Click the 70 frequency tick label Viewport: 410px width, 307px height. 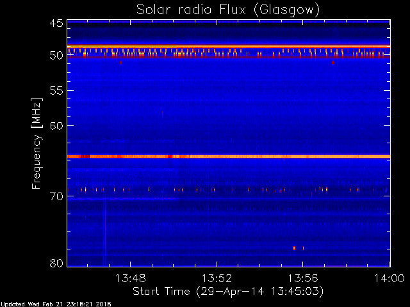click(56, 196)
